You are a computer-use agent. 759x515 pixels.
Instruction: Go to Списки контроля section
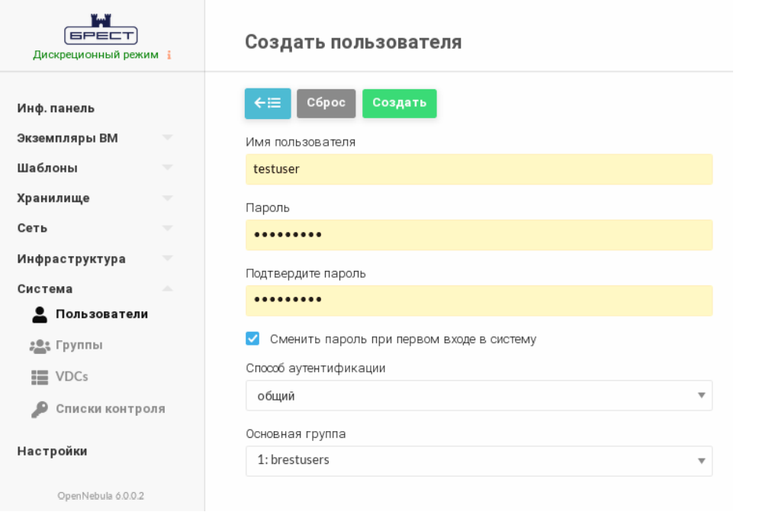(111, 409)
